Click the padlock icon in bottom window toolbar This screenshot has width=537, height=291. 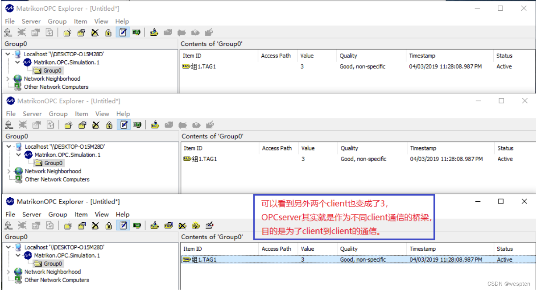[108, 225]
